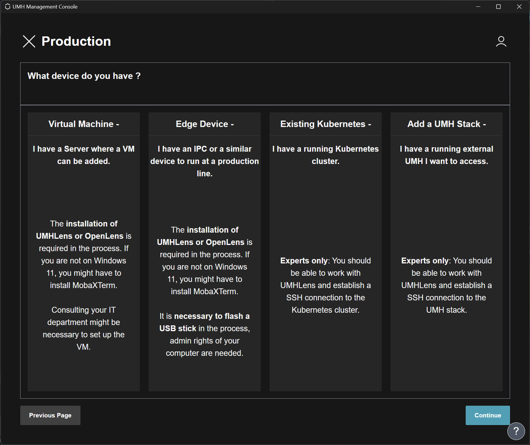This screenshot has width=530, height=445.
Task: Select the Virtual Machine card heading
Action: click(x=84, y=124)
